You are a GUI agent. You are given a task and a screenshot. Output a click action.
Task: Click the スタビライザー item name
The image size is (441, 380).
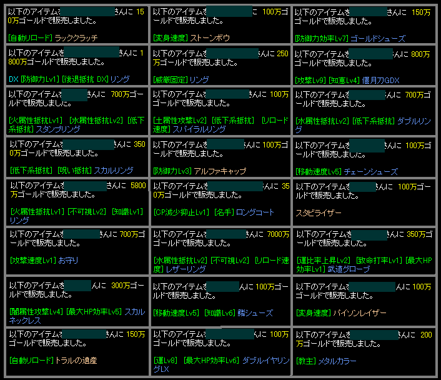coord(319,212)
